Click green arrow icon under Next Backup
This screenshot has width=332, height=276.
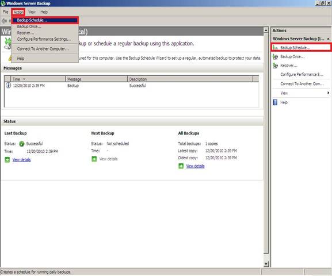[94, 159]
